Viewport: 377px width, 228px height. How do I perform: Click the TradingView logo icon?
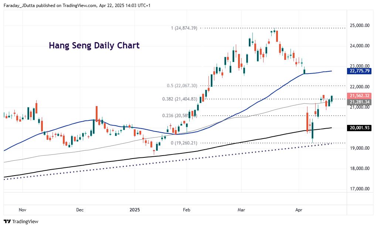click(7, 222)
